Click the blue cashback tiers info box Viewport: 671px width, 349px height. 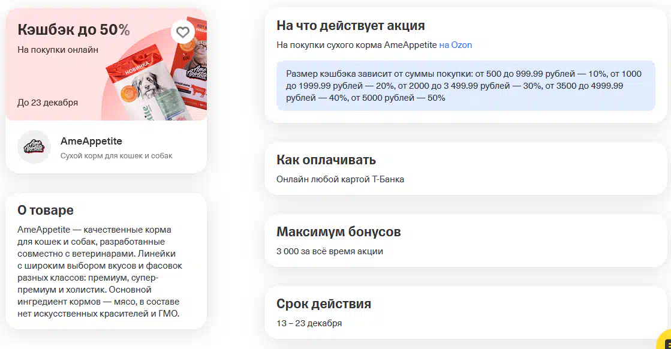click(x=465, y=86)
